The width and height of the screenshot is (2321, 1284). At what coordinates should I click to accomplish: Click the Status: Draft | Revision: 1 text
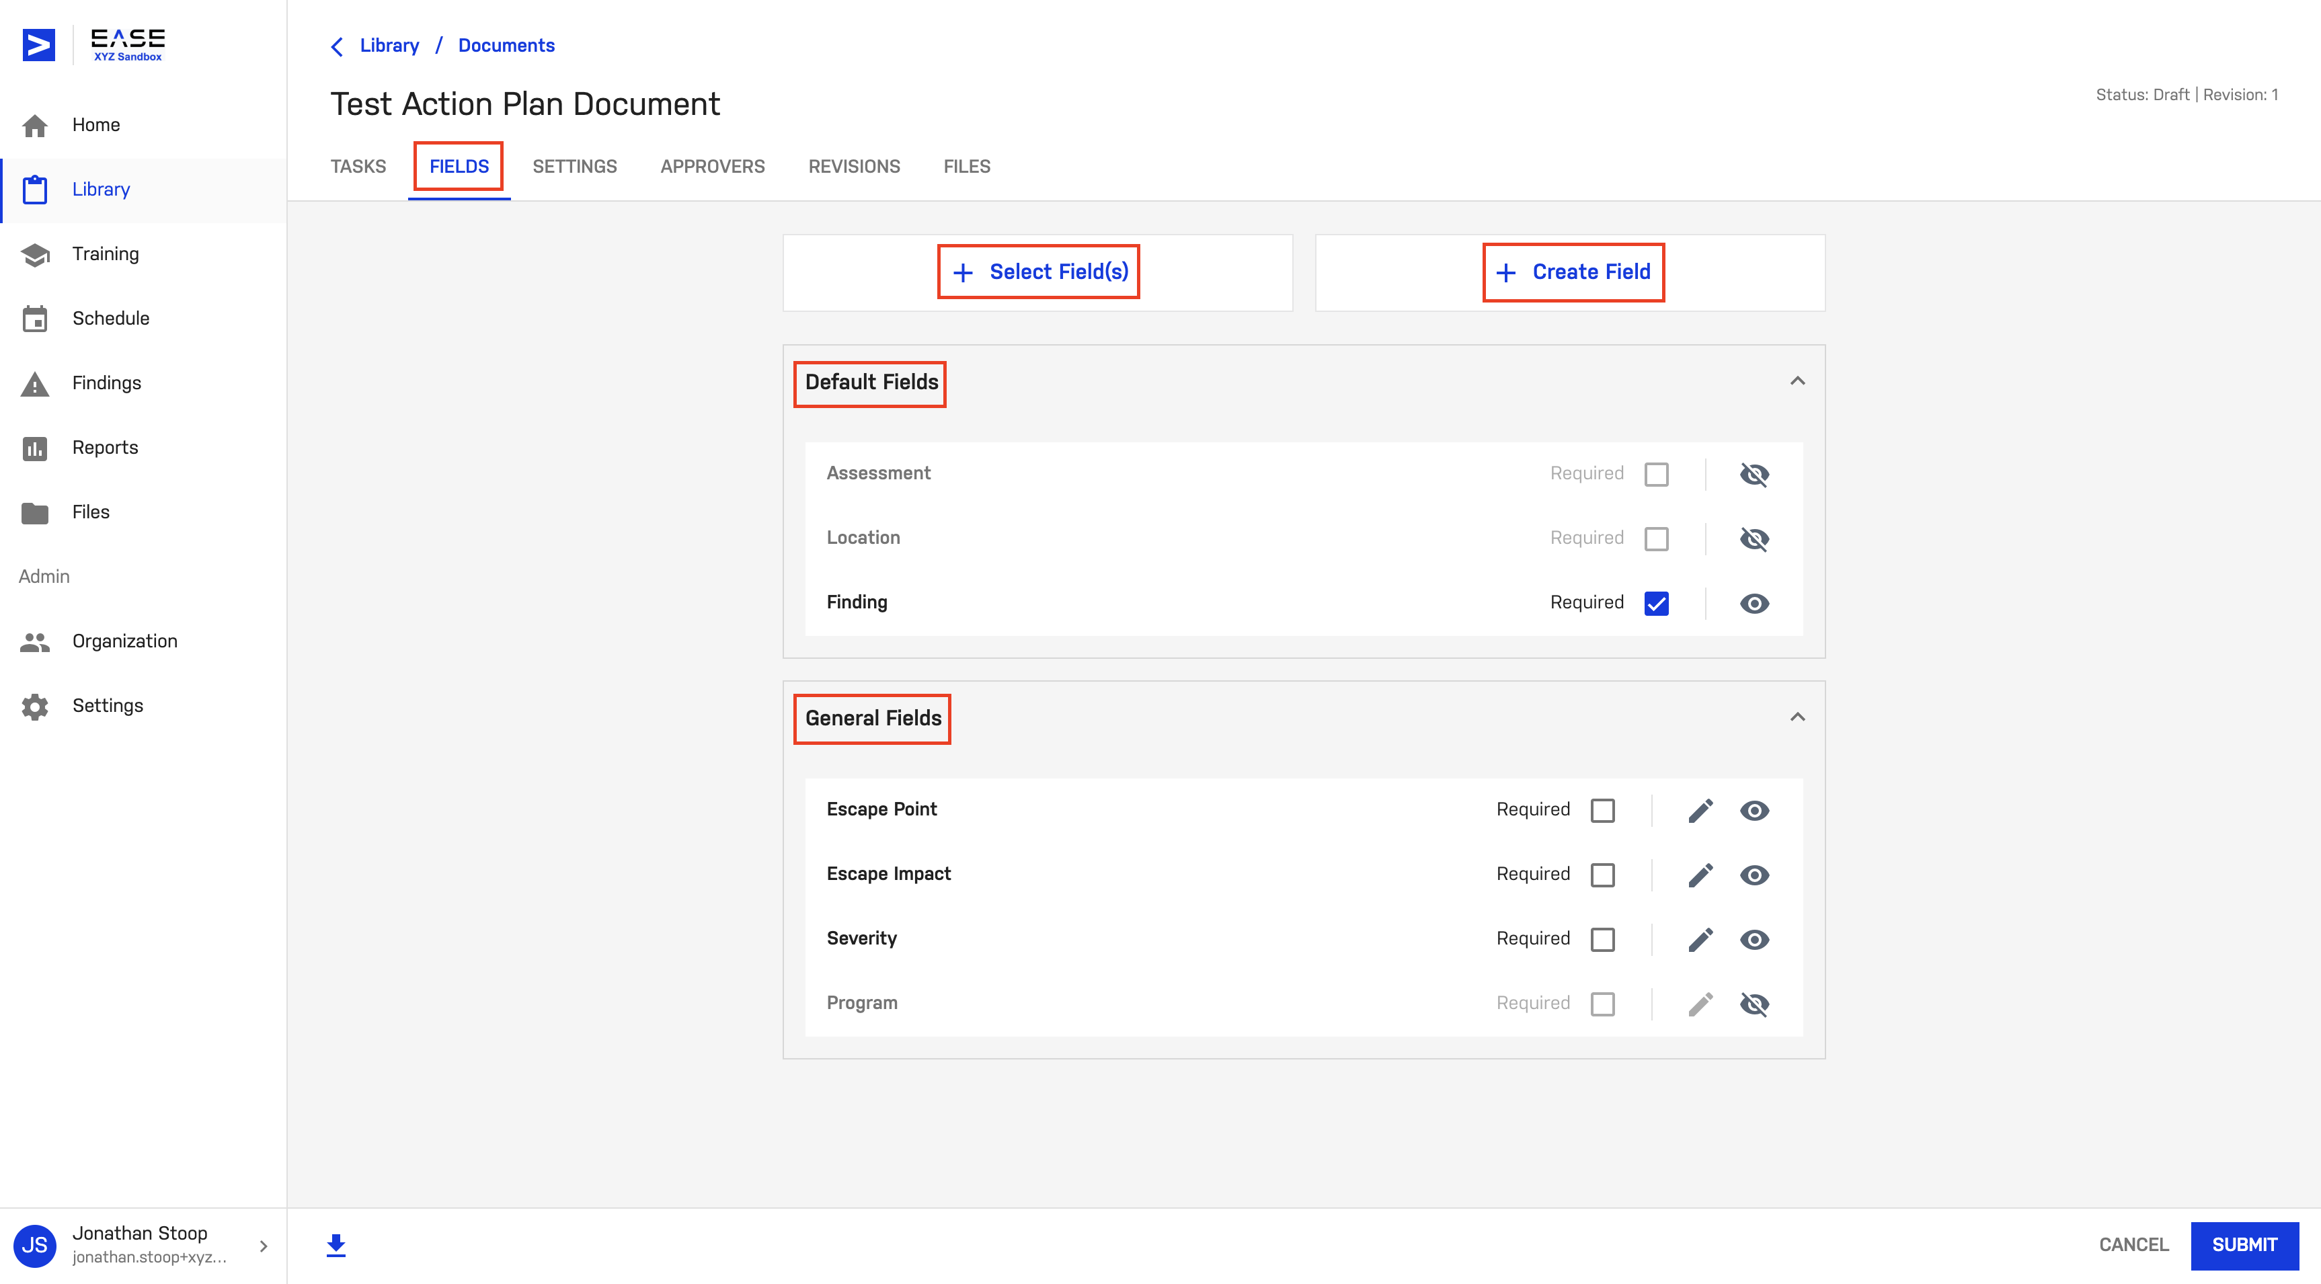(2186, 95)
